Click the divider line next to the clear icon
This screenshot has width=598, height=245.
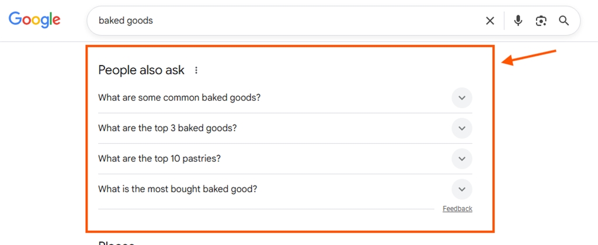(503, 21)
